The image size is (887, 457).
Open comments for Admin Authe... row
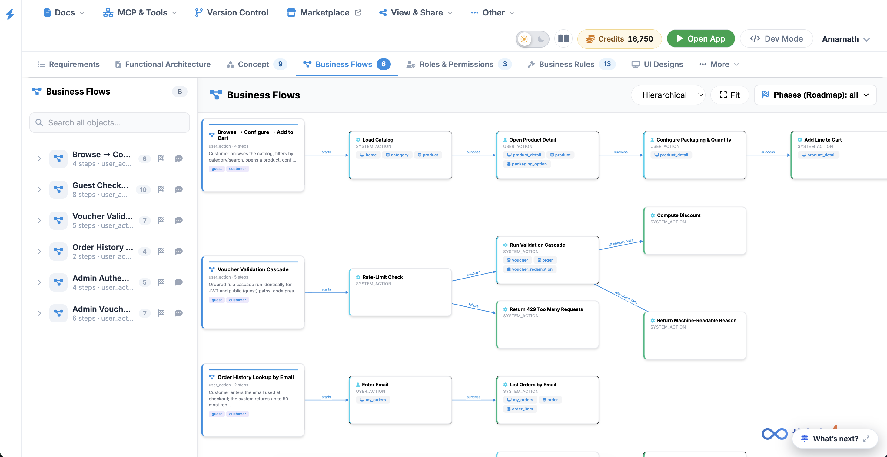(x=178, y=282)
